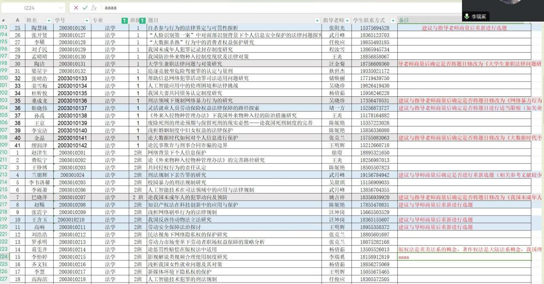This screenshot has width=544, height=284.
Task: Select the name cell 张开贤
Action: 39,35
